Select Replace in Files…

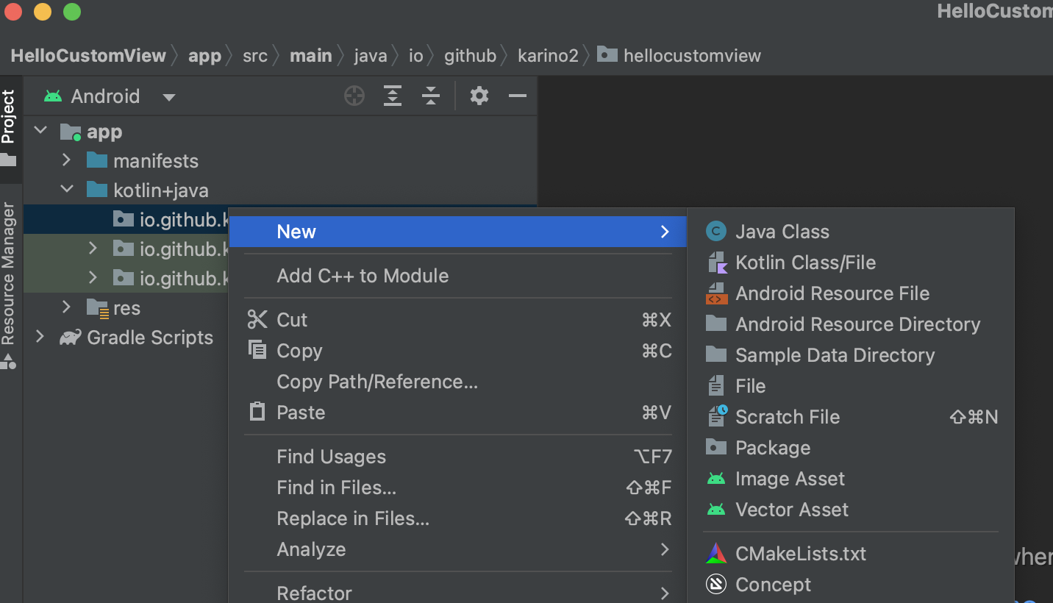point(457,518)
